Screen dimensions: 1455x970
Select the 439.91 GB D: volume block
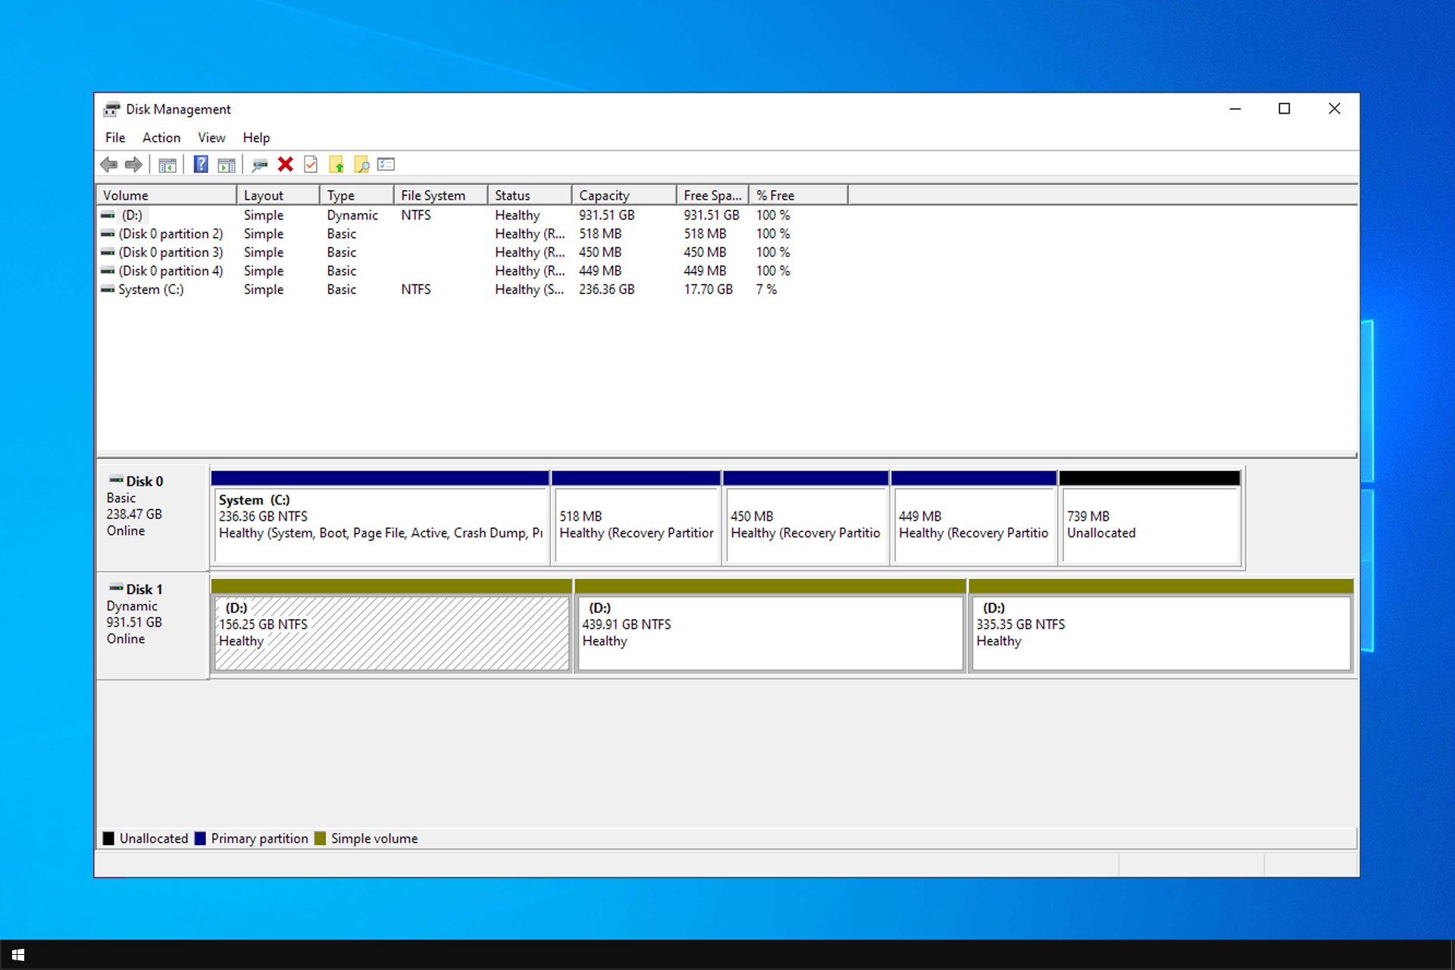coord(770,626)
